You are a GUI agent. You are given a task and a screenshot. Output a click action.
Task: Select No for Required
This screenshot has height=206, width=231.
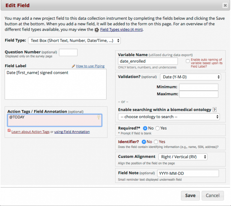click(145, 128)
